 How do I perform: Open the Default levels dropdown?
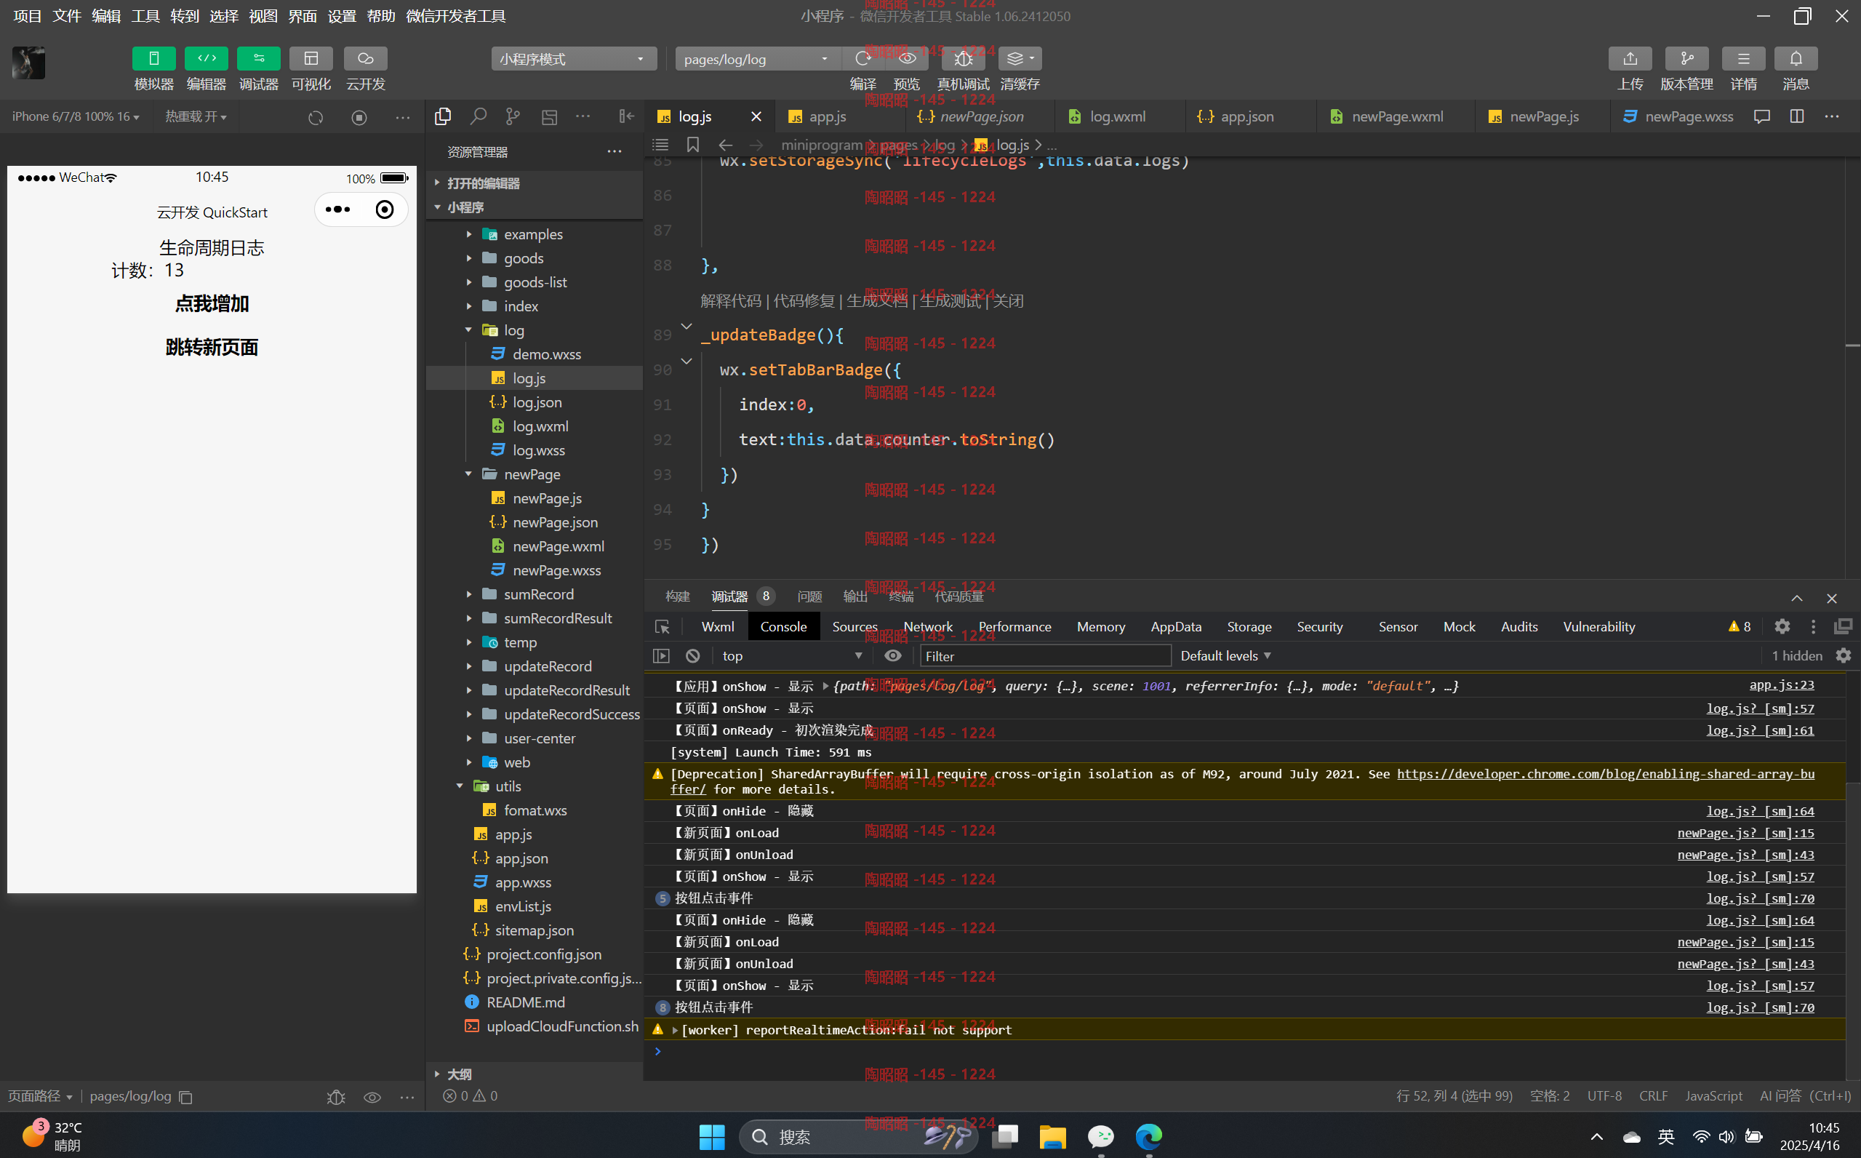click(1225, 655)
